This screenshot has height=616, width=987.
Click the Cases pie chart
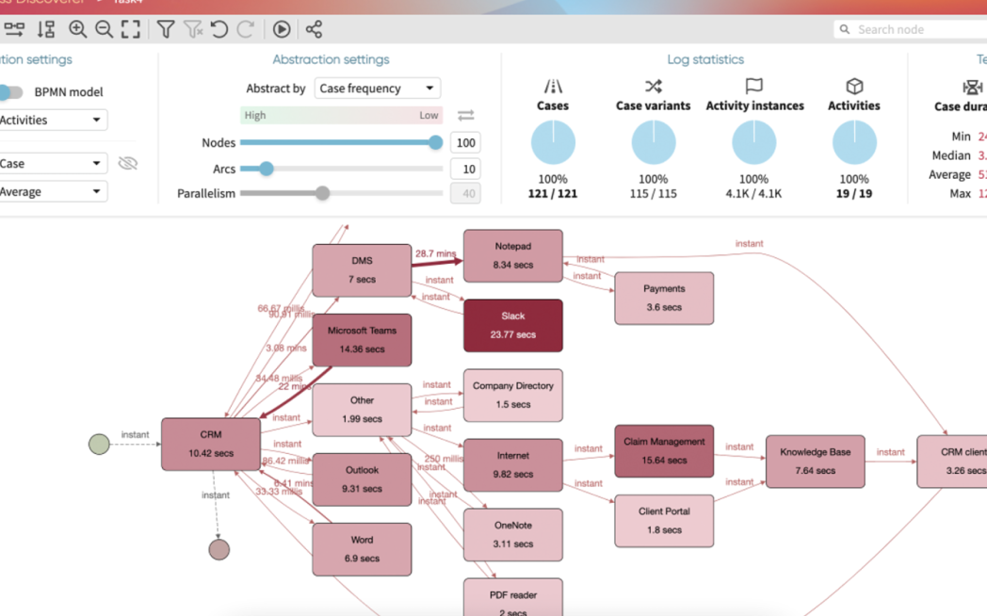[x=553, y=143]
